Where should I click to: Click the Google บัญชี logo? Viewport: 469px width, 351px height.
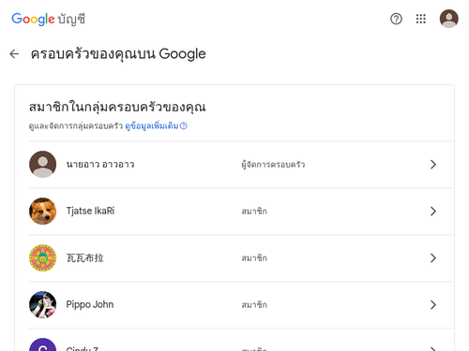(48, 19)
